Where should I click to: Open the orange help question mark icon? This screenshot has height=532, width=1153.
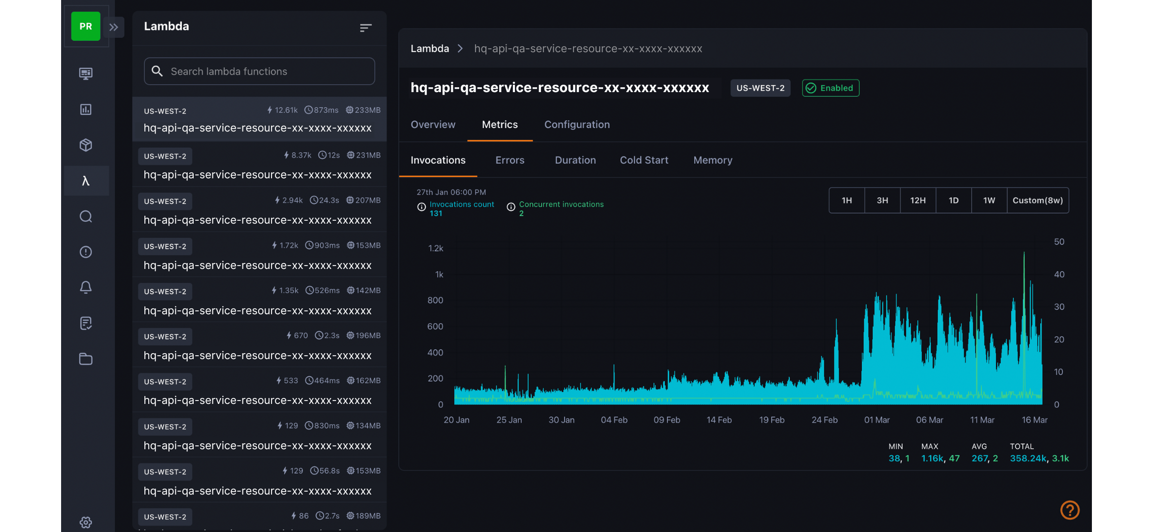pyautogui.click(x=1070, y=510)
